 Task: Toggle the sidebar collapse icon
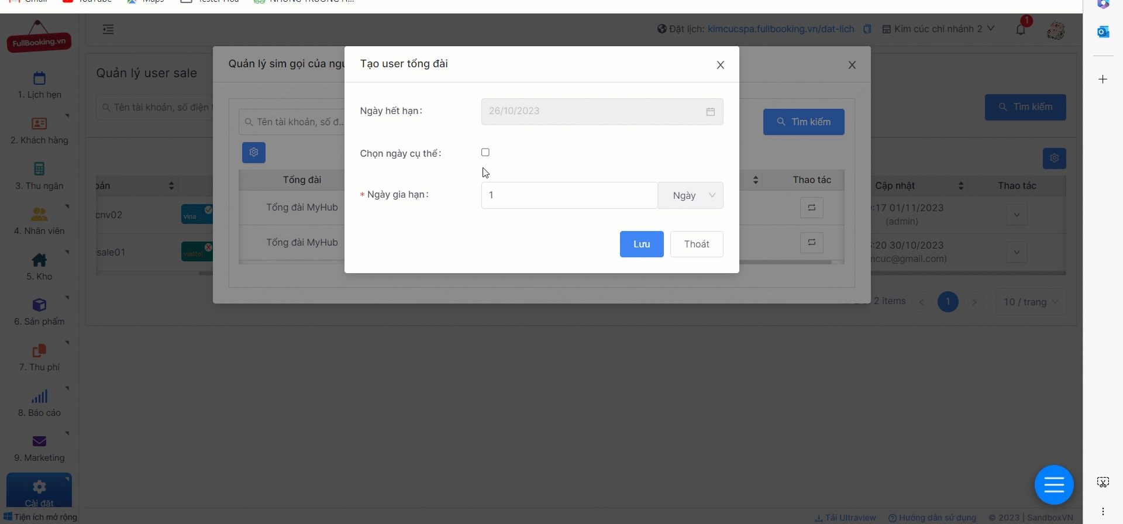(x=108, y=29)
